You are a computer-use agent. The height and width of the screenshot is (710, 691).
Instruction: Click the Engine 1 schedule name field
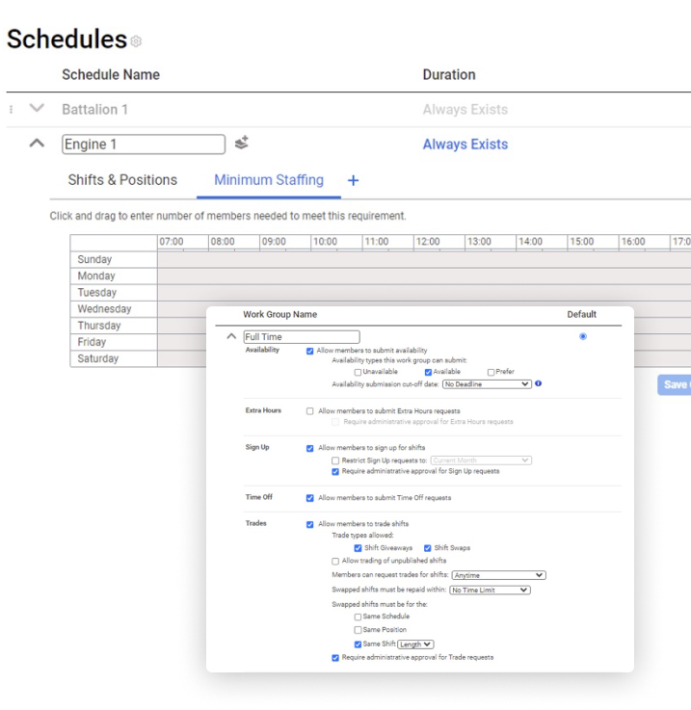point(144,144)
